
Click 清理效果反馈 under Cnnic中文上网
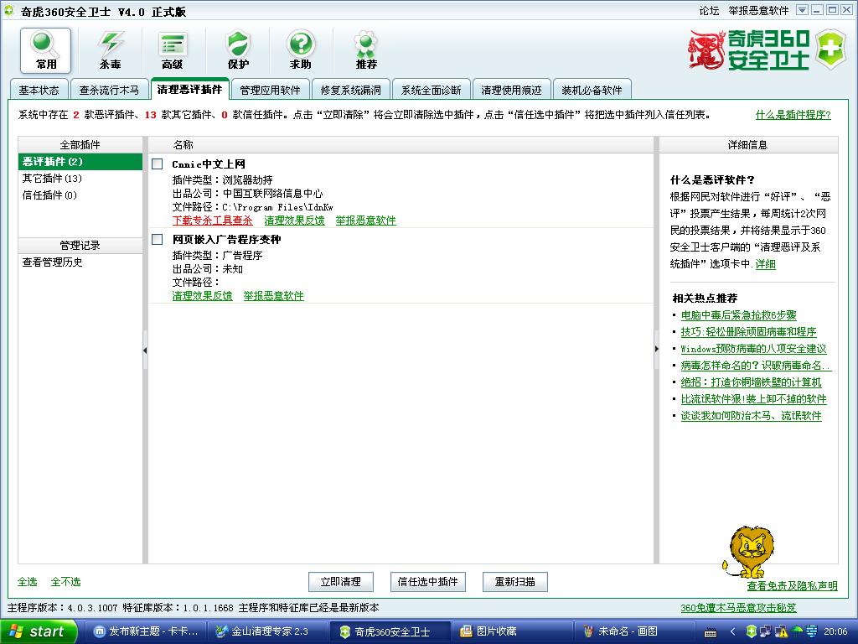294,221
